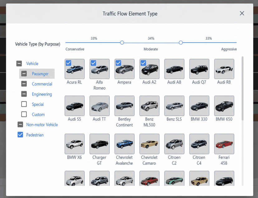Select the Audi R8 car thumbnail
258x198 pixels.
coord(224,69)
